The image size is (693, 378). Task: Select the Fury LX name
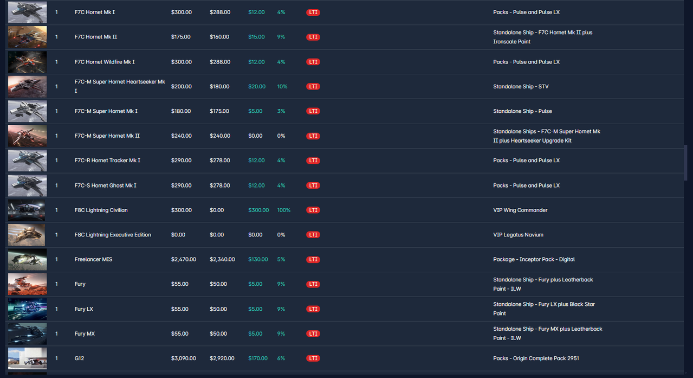[84, 309]
